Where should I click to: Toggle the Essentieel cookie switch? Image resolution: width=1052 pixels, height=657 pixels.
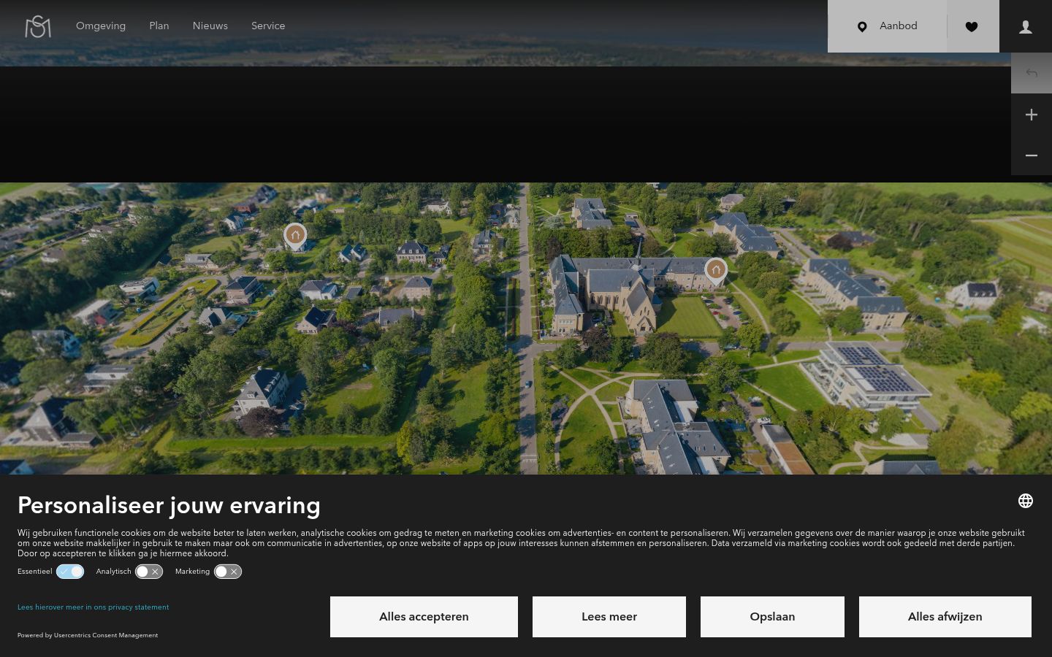70,572
